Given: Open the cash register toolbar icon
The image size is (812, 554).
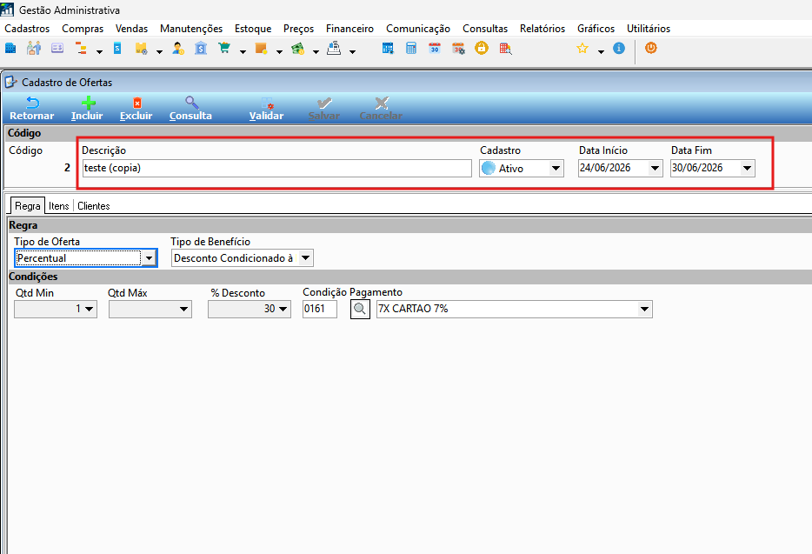Looking at the screenshot, I should (334, 49).
